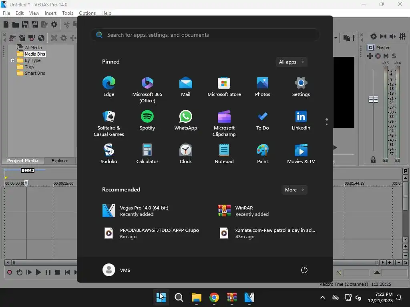This screenshot has width=410, height=307.
Task: Show hidden system tray icons chevron
Action: pos(323,297)
